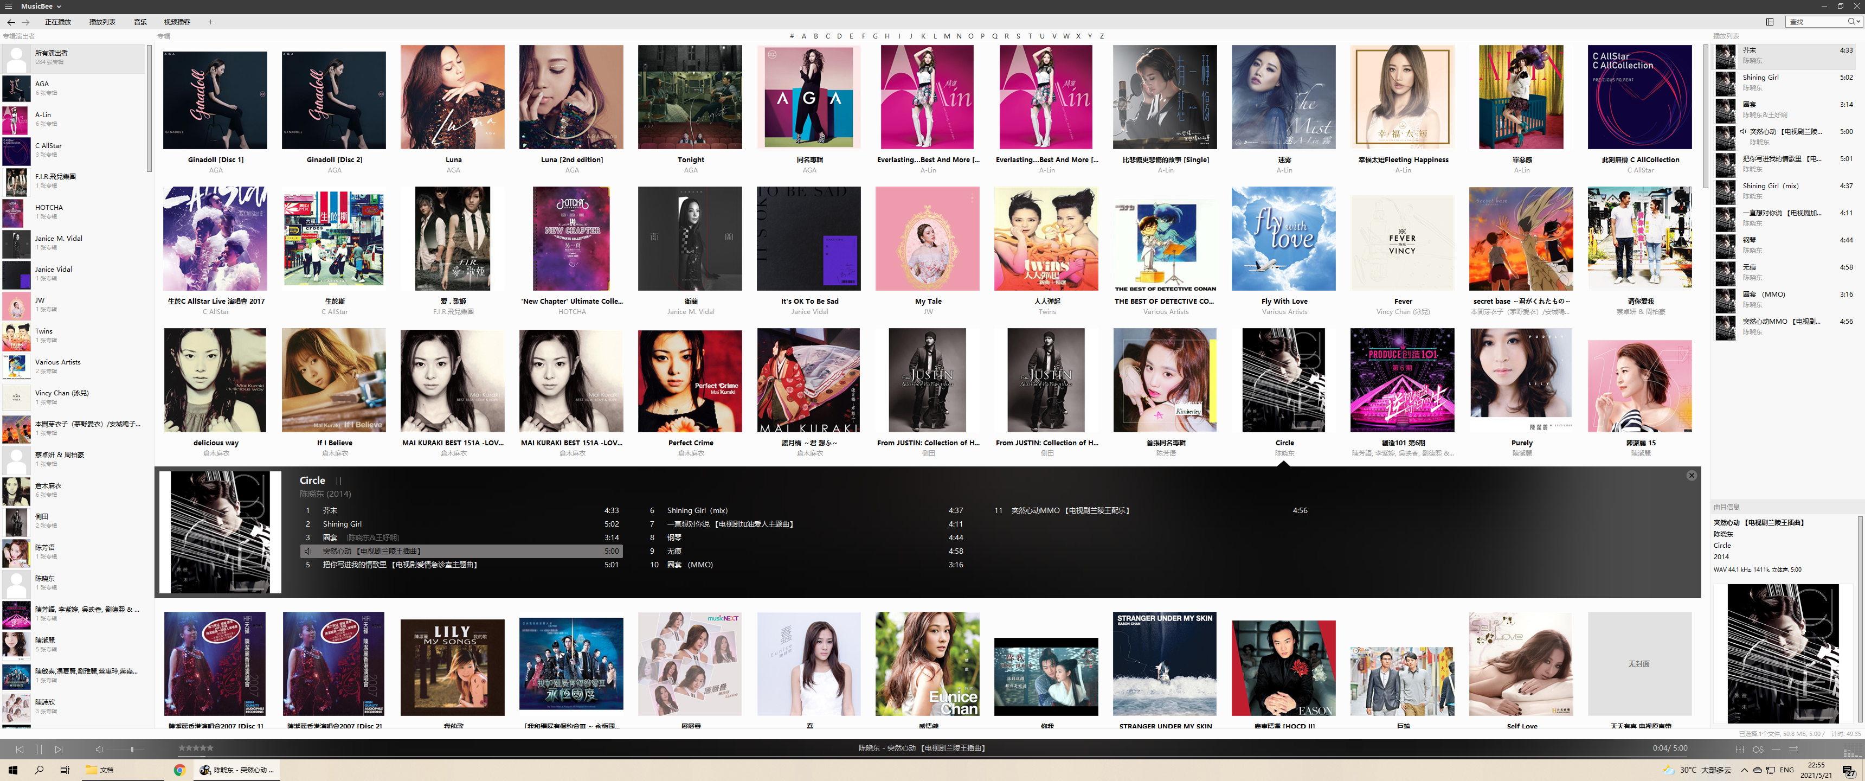Open the search box dropdown arrow

[1858, 22]
